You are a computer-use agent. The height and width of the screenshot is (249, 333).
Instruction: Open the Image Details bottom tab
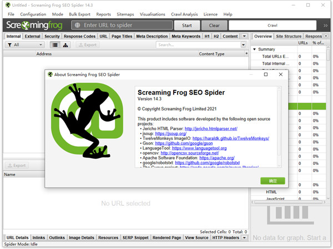[82, 237]
